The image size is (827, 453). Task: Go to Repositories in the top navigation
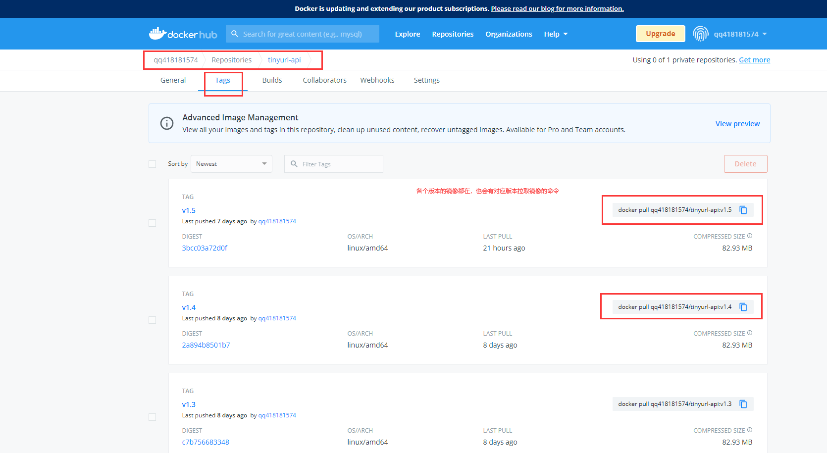tap(453, 34)
